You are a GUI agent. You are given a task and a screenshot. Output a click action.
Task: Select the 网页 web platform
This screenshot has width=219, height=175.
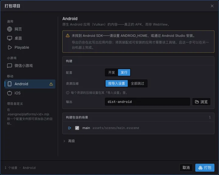[30, 29]
